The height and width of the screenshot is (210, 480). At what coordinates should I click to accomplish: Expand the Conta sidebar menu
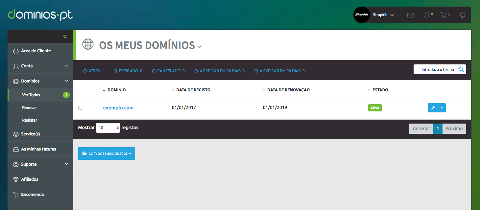point(40,66)
